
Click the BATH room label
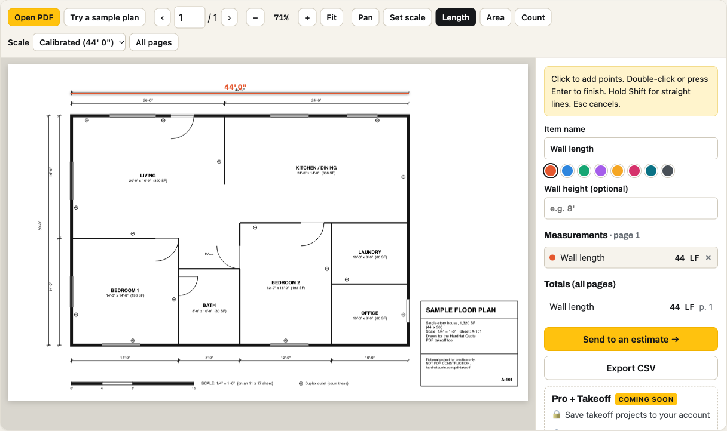[x=209, y=305]
